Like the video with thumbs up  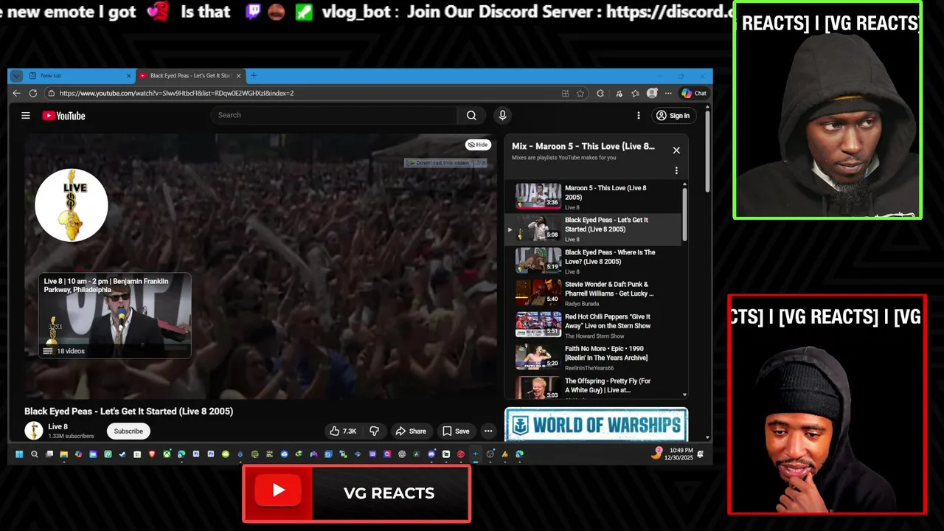click(x=343, y=431)
